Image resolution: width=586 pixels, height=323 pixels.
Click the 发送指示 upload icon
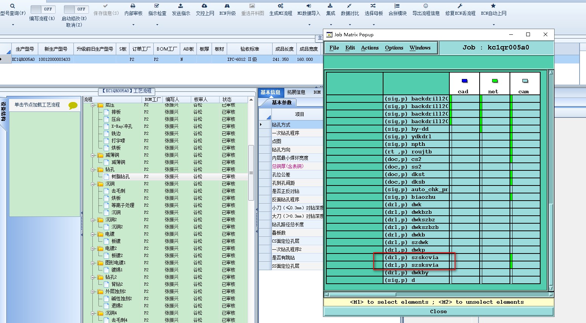(x=181, y=6)
